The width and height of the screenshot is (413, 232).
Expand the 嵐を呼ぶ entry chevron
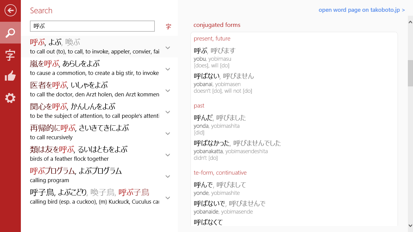(x=168, y=69)
